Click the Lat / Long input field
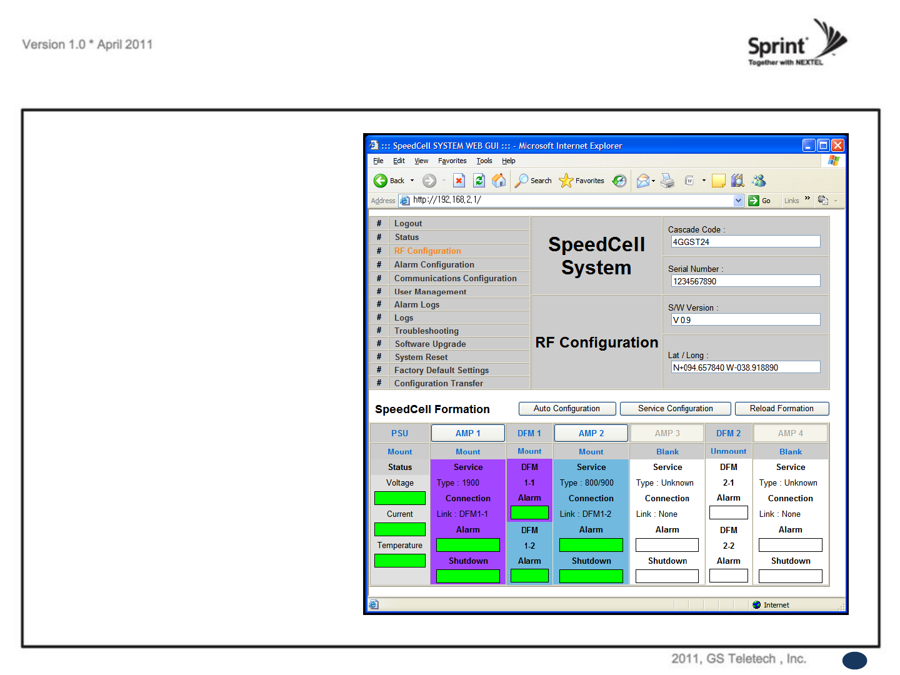 point(746,367)
